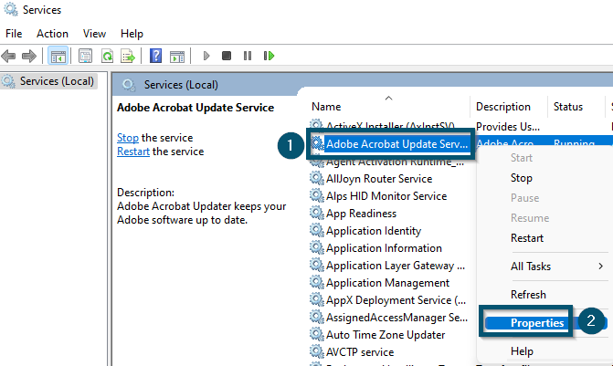613x366 pixels.
Task: Select Services (Local) in the console tree
Action: click(57, 81)
